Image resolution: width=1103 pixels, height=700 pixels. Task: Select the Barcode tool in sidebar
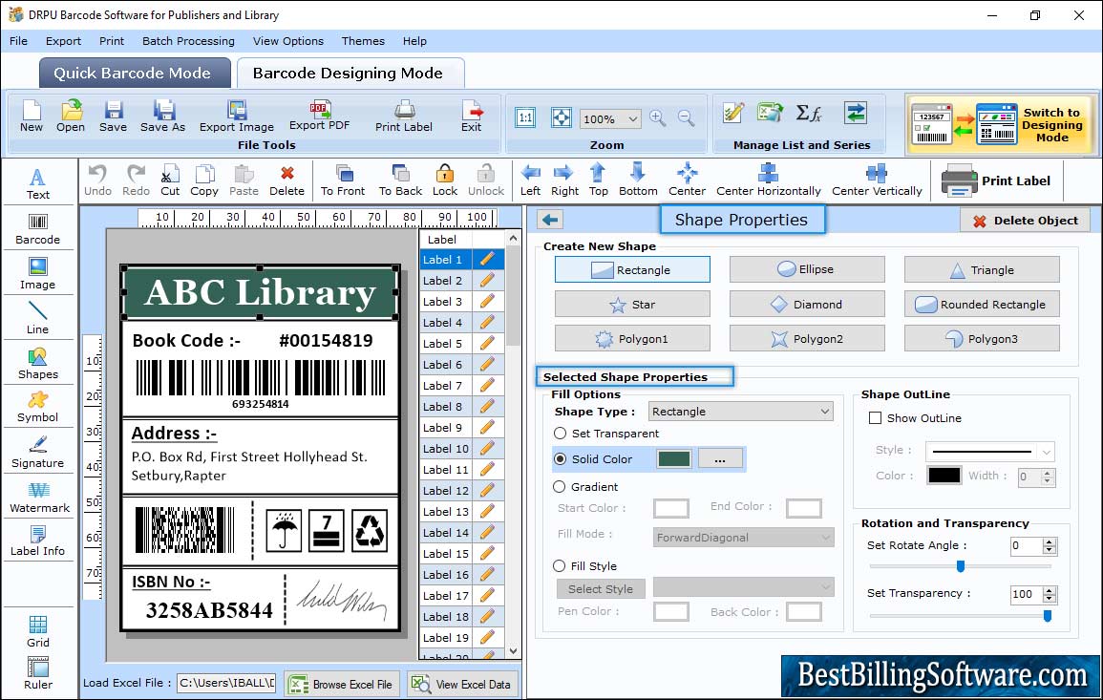pos(38,229)
